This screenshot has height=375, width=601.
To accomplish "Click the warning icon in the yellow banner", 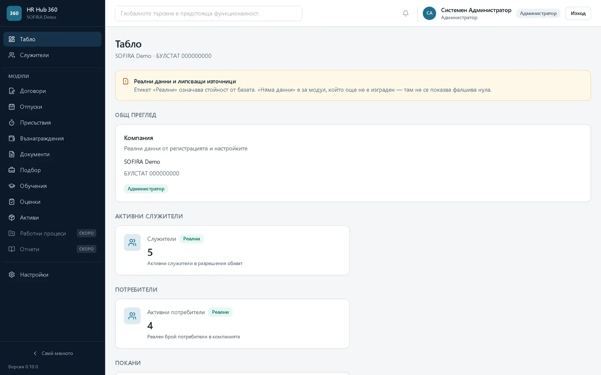I will click(x=126, y=81).
